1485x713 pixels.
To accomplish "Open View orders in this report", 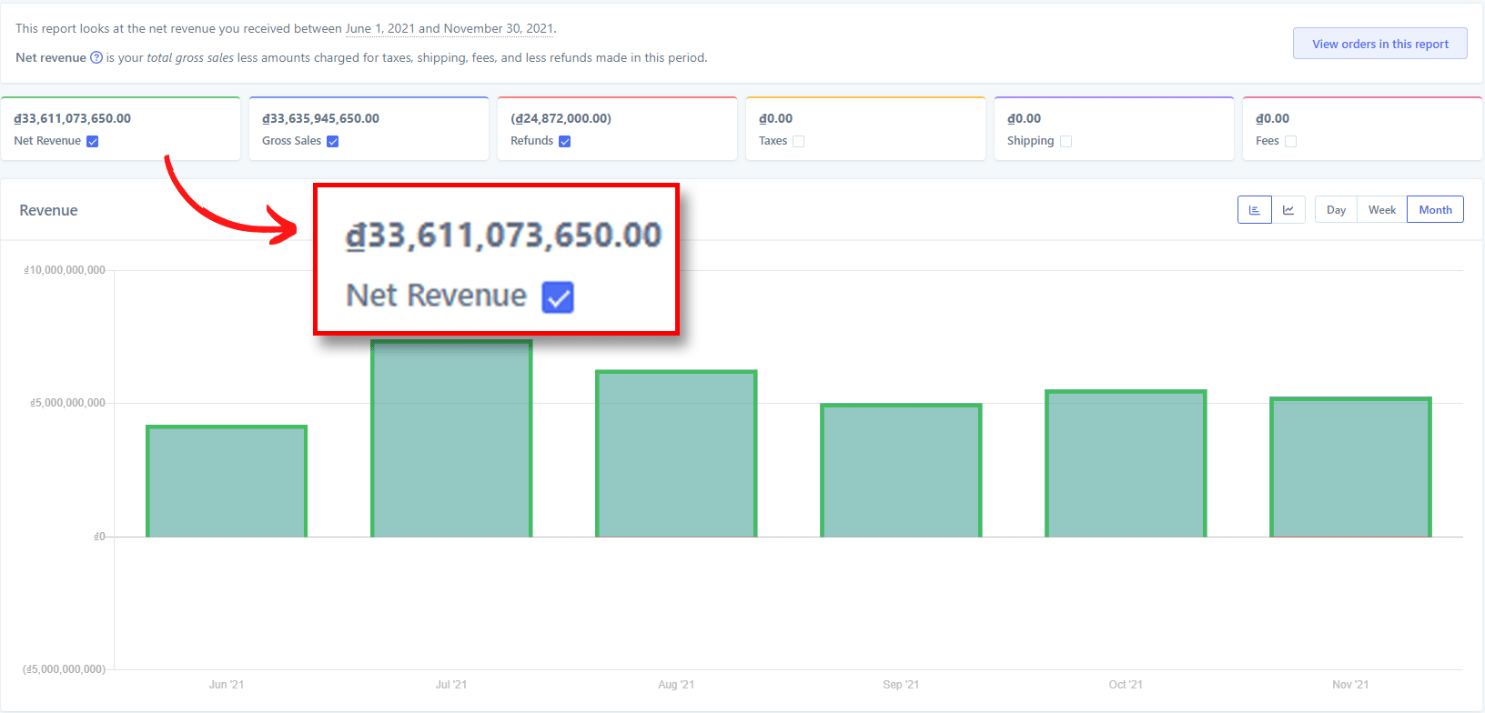I will (x=1379, y=44).
